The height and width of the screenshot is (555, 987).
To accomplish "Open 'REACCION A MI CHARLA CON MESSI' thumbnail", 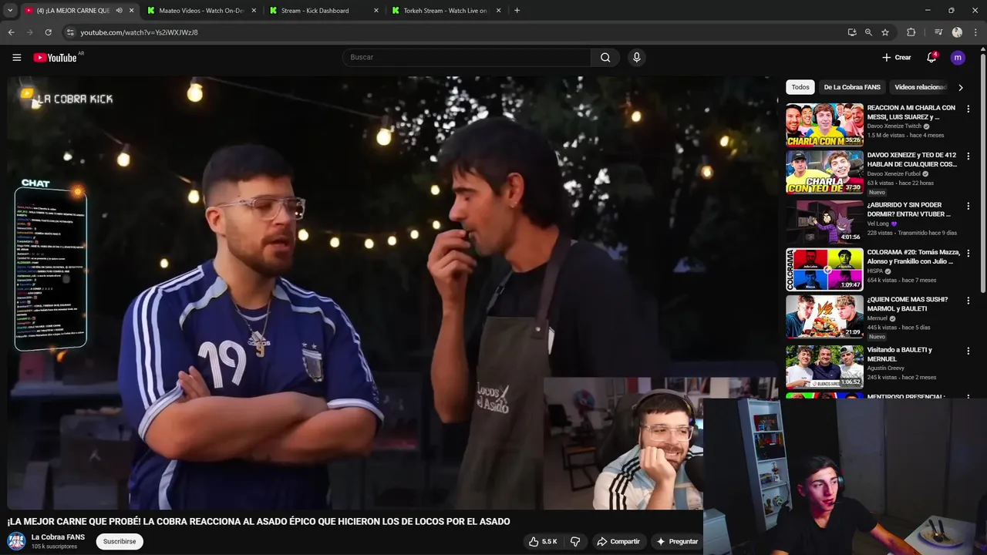I will [824, 124].
